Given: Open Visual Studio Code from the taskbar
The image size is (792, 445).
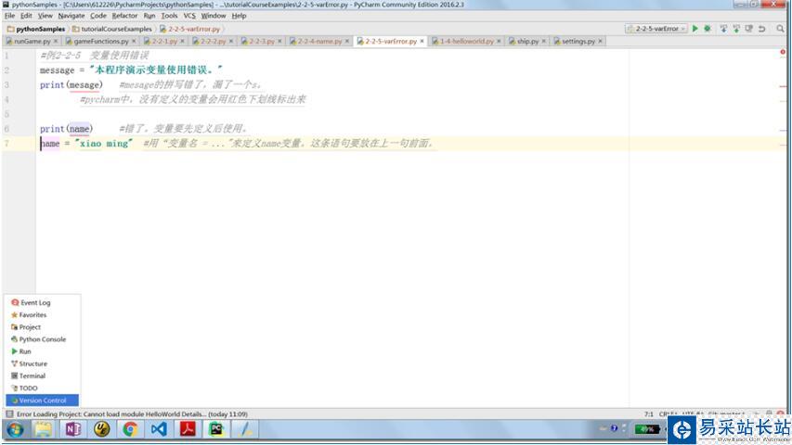Looking at the screenshot, I should (x=159, y=429).
